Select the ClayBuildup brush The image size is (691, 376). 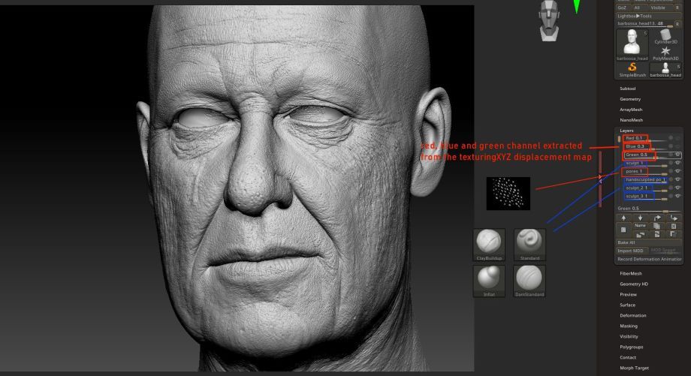click(489, 245)
